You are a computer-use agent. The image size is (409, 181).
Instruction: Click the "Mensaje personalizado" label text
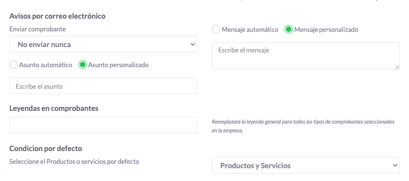click(326, 30)
